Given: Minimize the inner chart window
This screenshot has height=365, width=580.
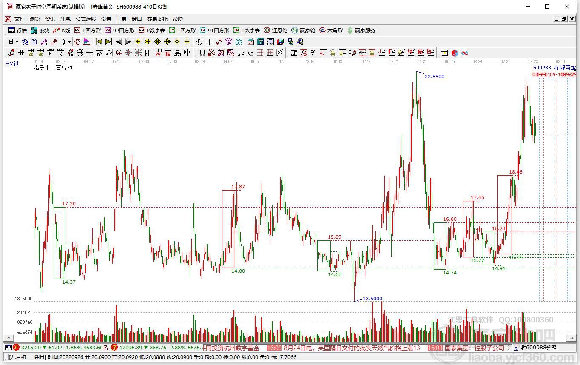Looking at the screenshot, I should [x=557, y=19].
